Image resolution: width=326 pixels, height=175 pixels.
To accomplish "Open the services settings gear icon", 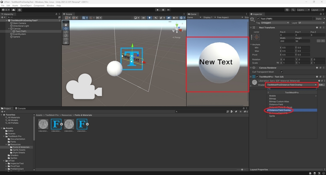I will (x=19, y=10).
